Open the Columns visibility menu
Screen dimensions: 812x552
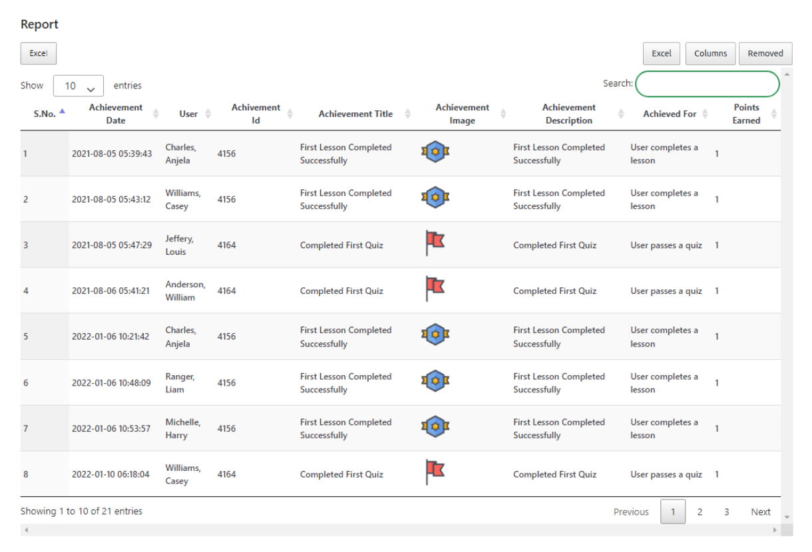click(710, 54)
